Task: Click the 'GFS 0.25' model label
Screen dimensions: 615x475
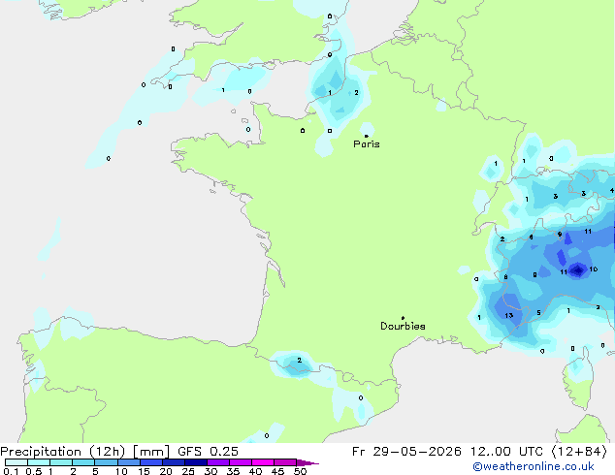Action: click(x=208, y=452)
